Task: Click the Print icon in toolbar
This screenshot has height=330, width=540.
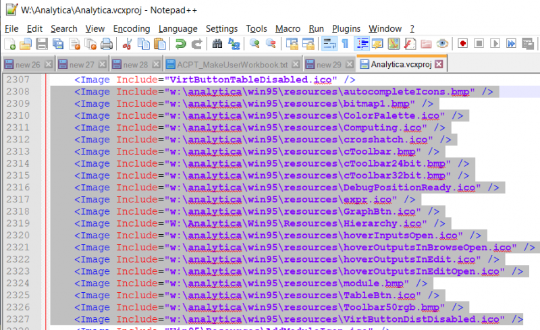Action: [107, 44]
